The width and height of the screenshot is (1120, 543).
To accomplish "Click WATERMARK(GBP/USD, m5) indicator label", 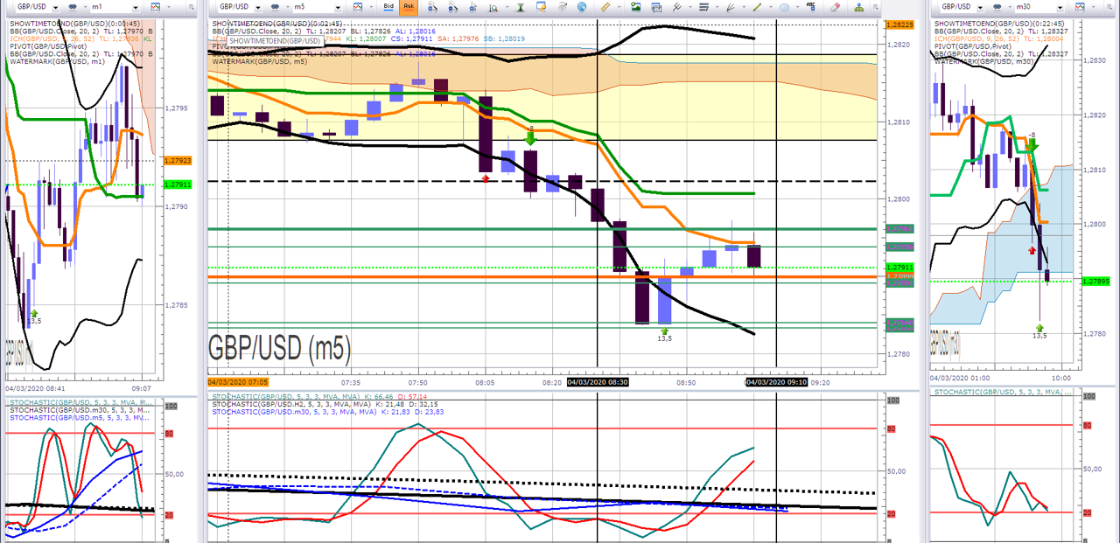I will point(259,61).
